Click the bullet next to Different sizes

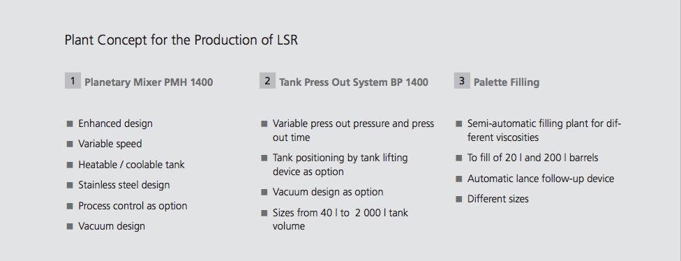point(458,199)
